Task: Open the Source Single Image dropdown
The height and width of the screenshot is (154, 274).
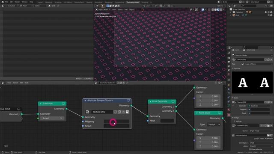Action: click(261, 131)
